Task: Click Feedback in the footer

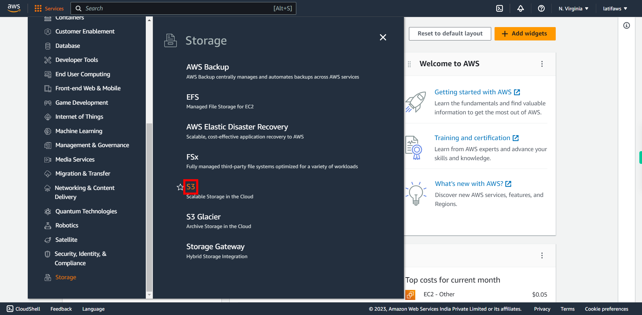Action: [x=61, y=309]
